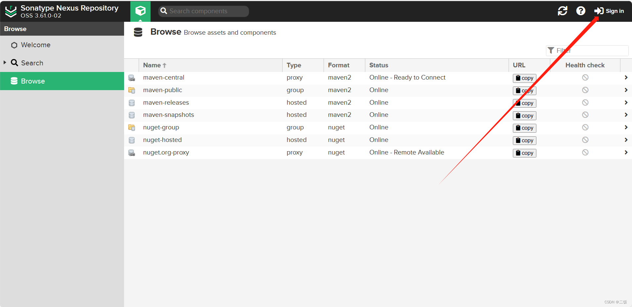Select the maven-releases repository name
Viewport: 632px width, 307px height.
pos(166,102)
